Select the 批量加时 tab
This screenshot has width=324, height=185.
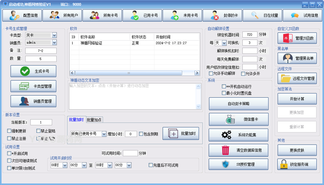pos(76,119)
